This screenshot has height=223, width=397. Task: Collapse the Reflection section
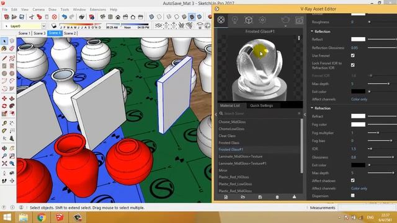click(x=312, y=32)
